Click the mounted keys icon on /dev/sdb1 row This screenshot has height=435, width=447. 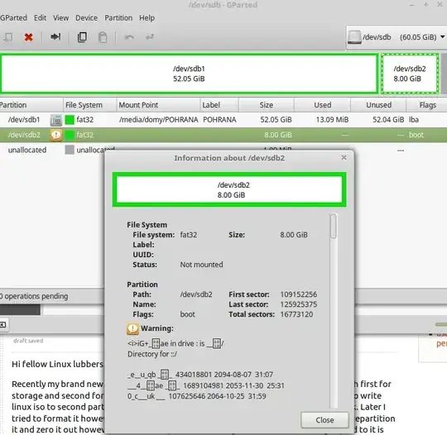56,120
